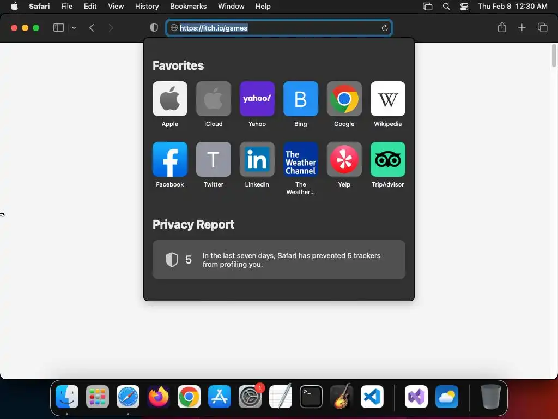Click the screen mirroring menu bar icon
Screen dimensions: 558x419
click(427, 7)
